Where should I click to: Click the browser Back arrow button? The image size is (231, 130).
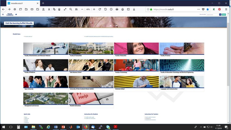(3, 9)
